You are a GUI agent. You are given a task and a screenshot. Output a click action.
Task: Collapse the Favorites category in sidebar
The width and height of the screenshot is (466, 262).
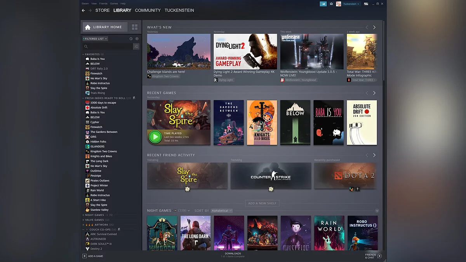(x=83, y=54)
